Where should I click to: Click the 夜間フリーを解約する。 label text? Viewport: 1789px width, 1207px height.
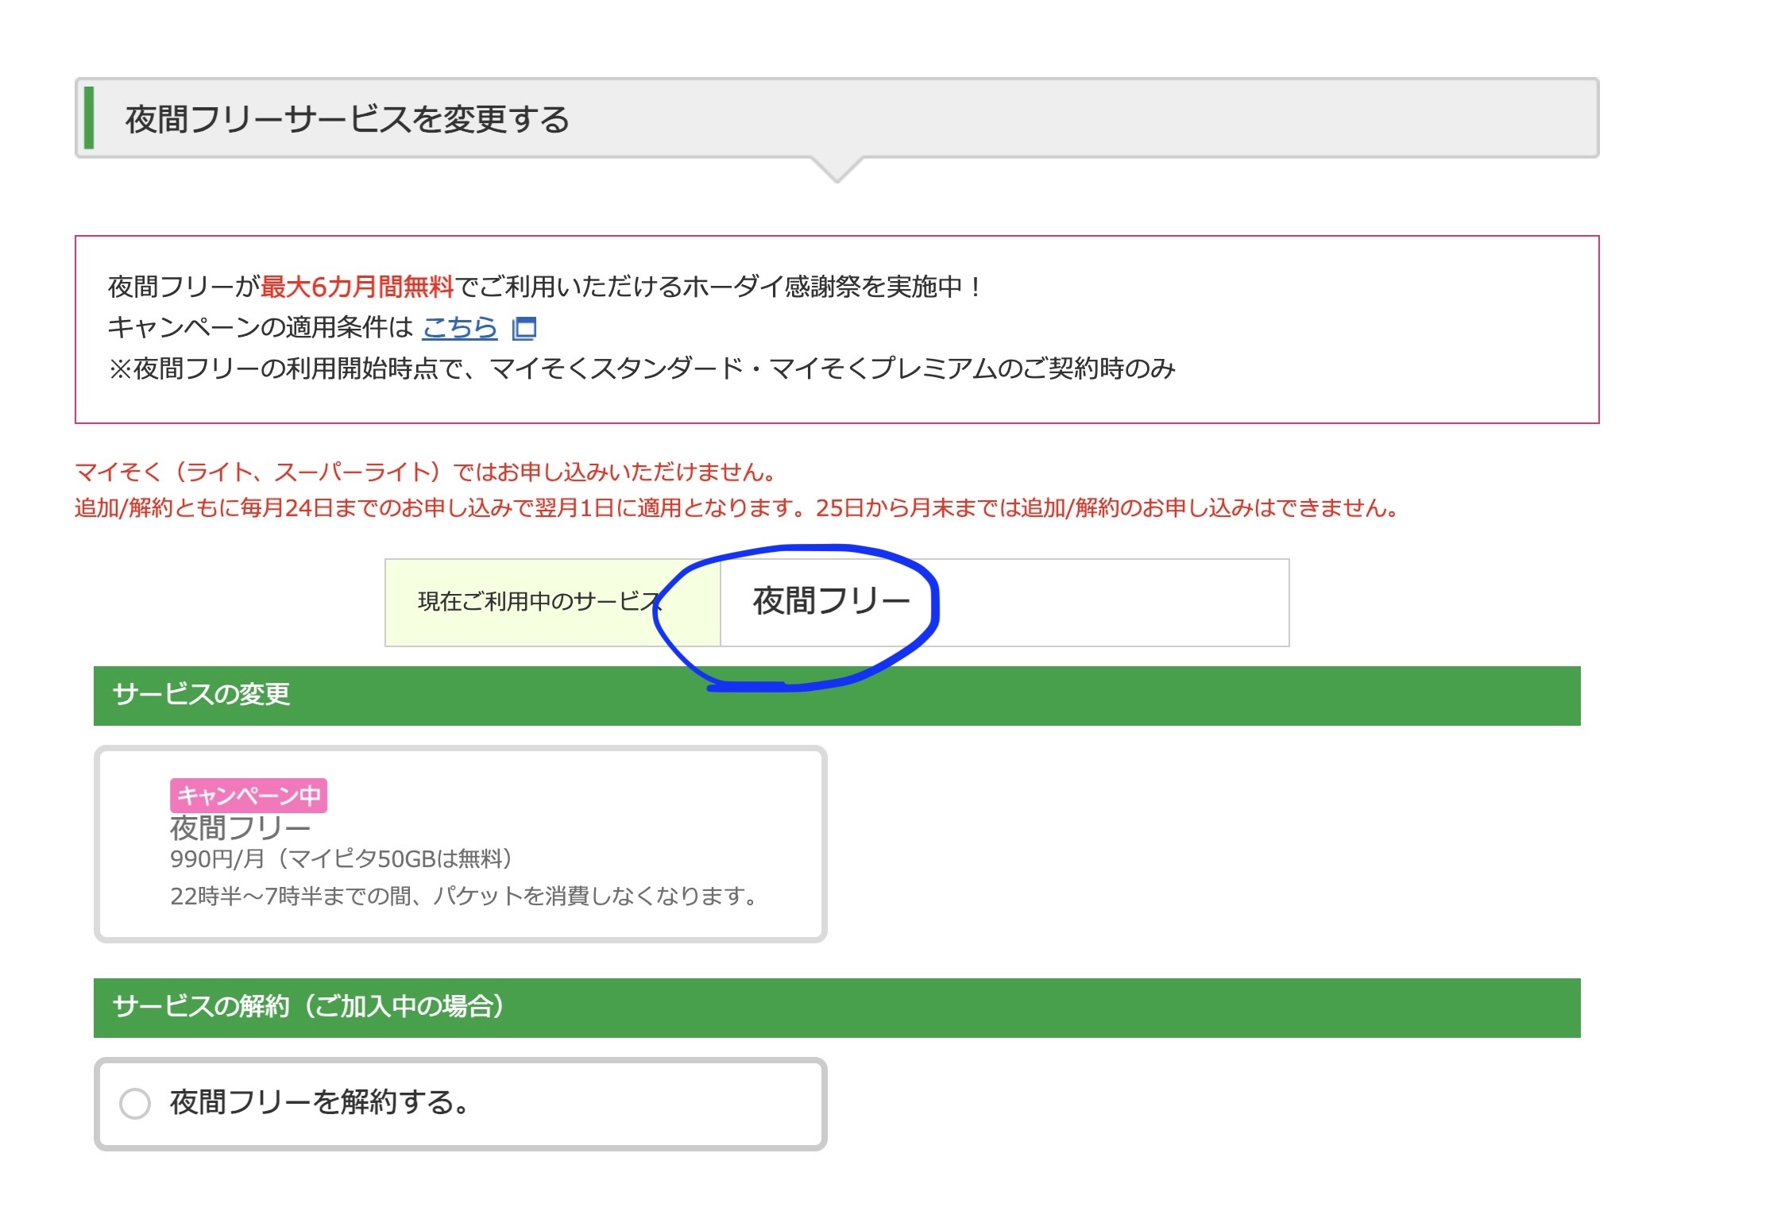point(319,1102)
